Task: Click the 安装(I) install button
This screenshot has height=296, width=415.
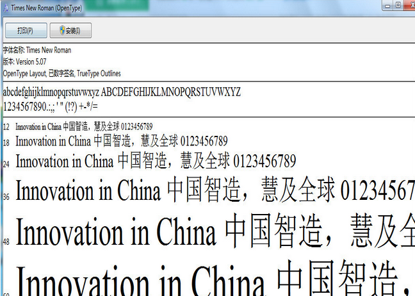Action: (x=70, y=30)
